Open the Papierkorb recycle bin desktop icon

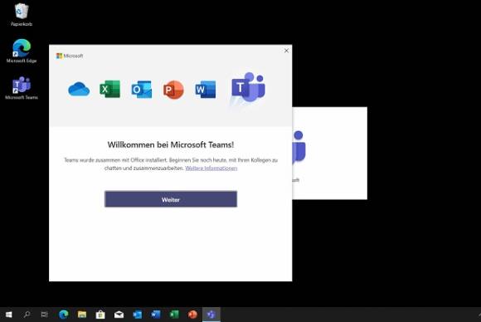tap(22, 14)
